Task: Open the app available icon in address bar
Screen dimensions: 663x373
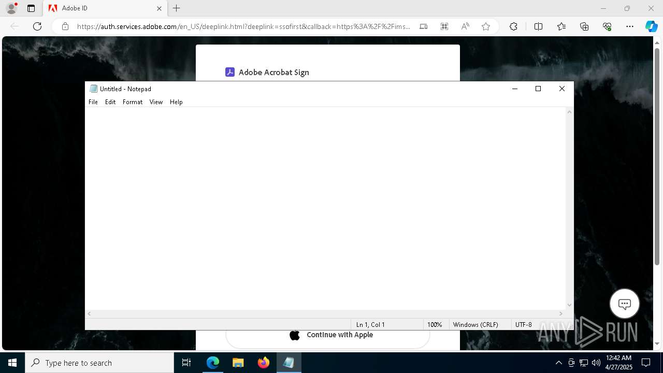Action: click(x=424, y=26)
